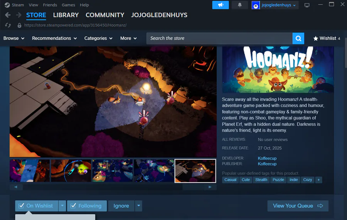The width and height of the screenshot is (347, 220).
Task: Switch to the COMMUNITY tab
Action: pyautogui.click(x=105, y=15)
